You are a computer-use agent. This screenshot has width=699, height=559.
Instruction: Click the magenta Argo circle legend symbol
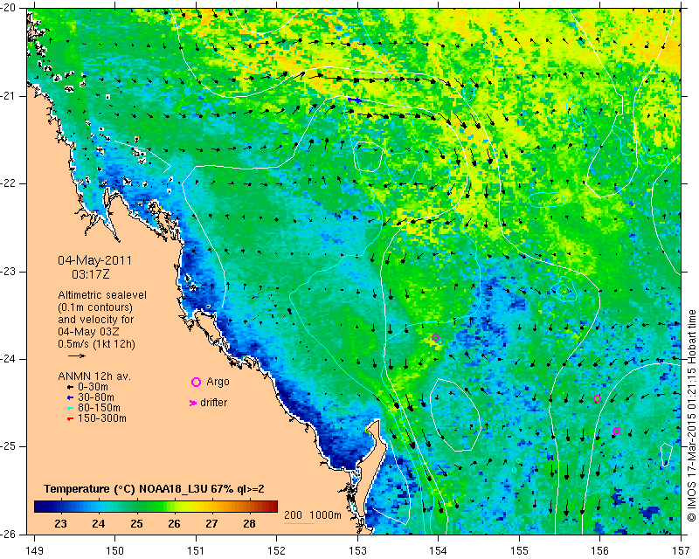[x=196, y=382]
